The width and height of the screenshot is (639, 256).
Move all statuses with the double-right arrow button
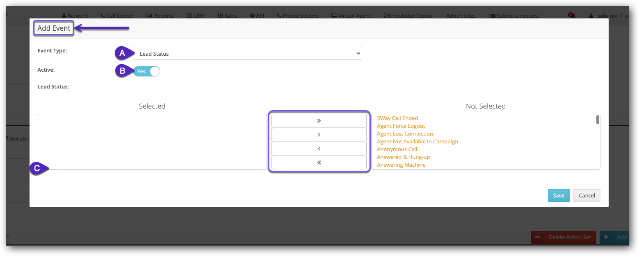click(319, 121)
